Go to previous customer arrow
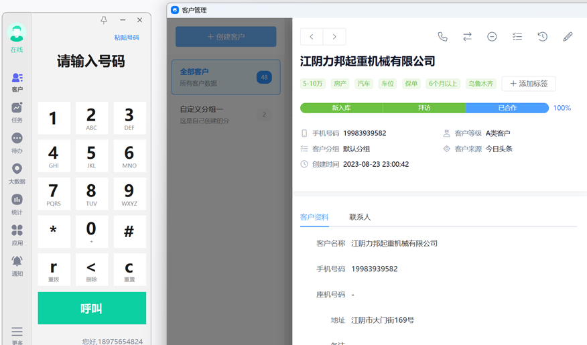The height and width of the screenshot is (345, 587). pyautogui.click(x=312, y=37)
